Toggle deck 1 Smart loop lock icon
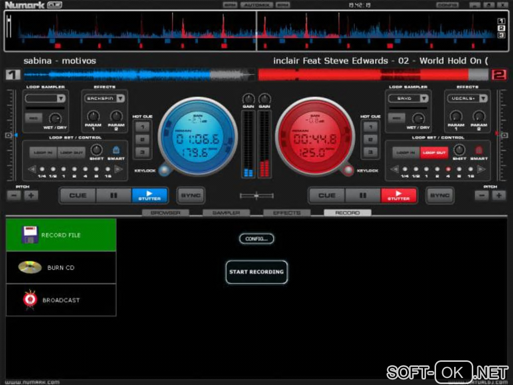Viewport: 513px width, 385px height. pyautogui.click(x=116, y=150)
